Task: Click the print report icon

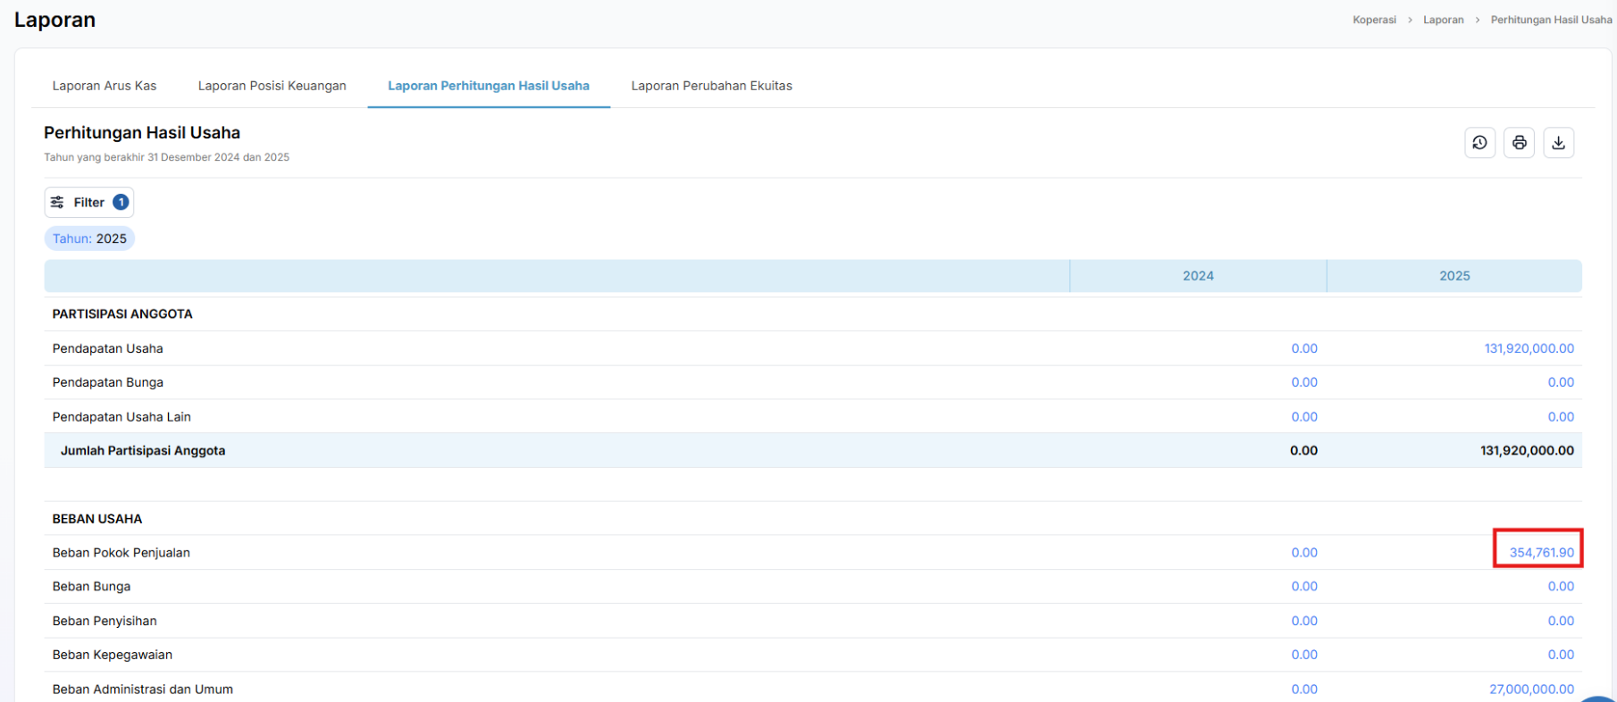Action: coord(1519,143)
